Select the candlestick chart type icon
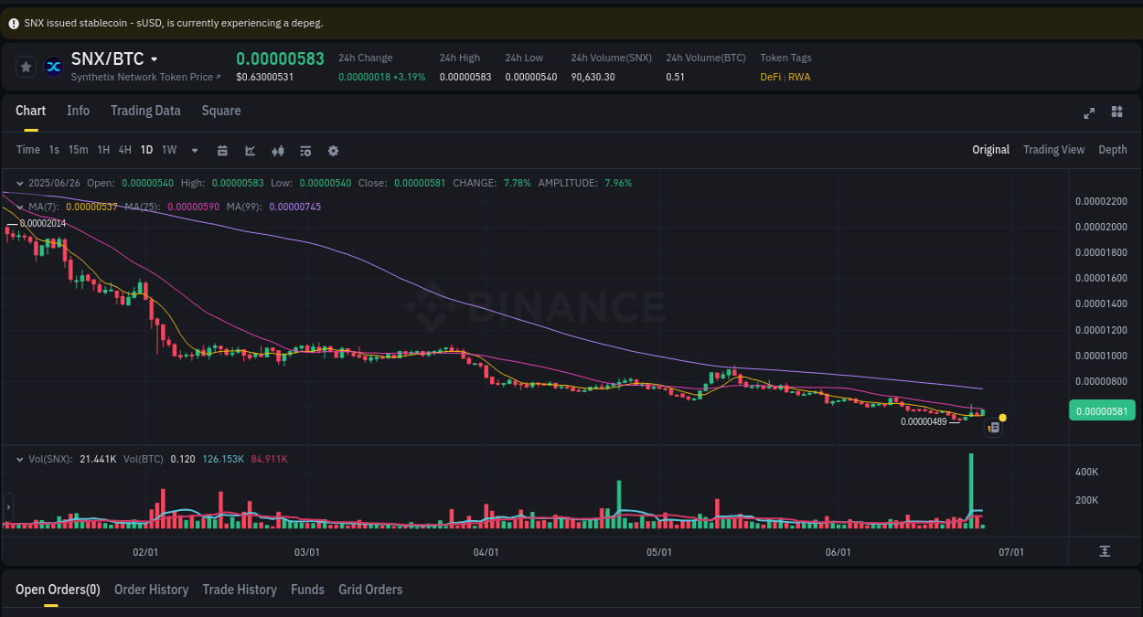This screenshot has height=617, width=1143. tap(278, 150)
